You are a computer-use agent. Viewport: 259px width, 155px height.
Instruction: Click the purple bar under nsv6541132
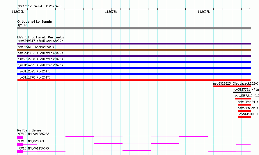[134, 56]
